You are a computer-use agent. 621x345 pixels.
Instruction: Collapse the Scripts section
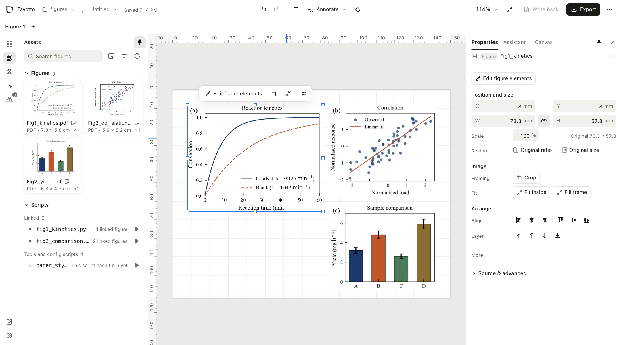pyautogui.click(x=27, y=205)
